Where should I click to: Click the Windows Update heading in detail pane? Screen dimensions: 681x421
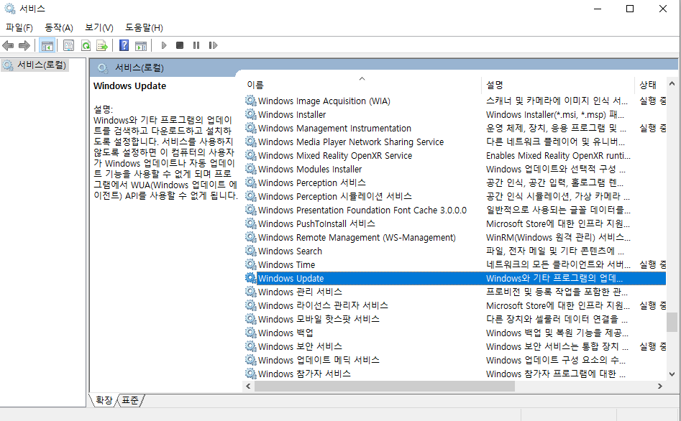(130, 86)
